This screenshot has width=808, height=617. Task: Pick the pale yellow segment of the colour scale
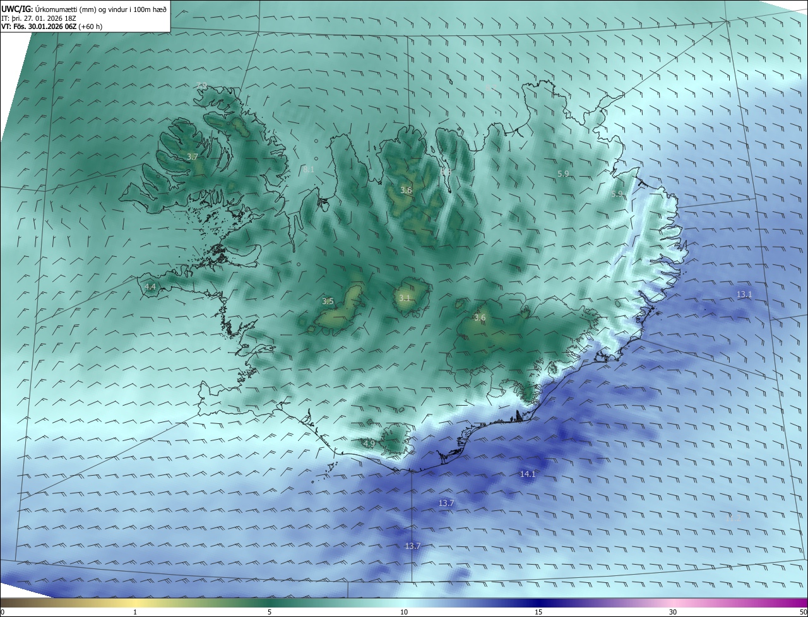pyautogui.click(x=135, y=602)
